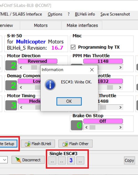Viewport: 138px width, 175px height.
Task: Click the Disconnect plug icon
Action: coord(18,160)
